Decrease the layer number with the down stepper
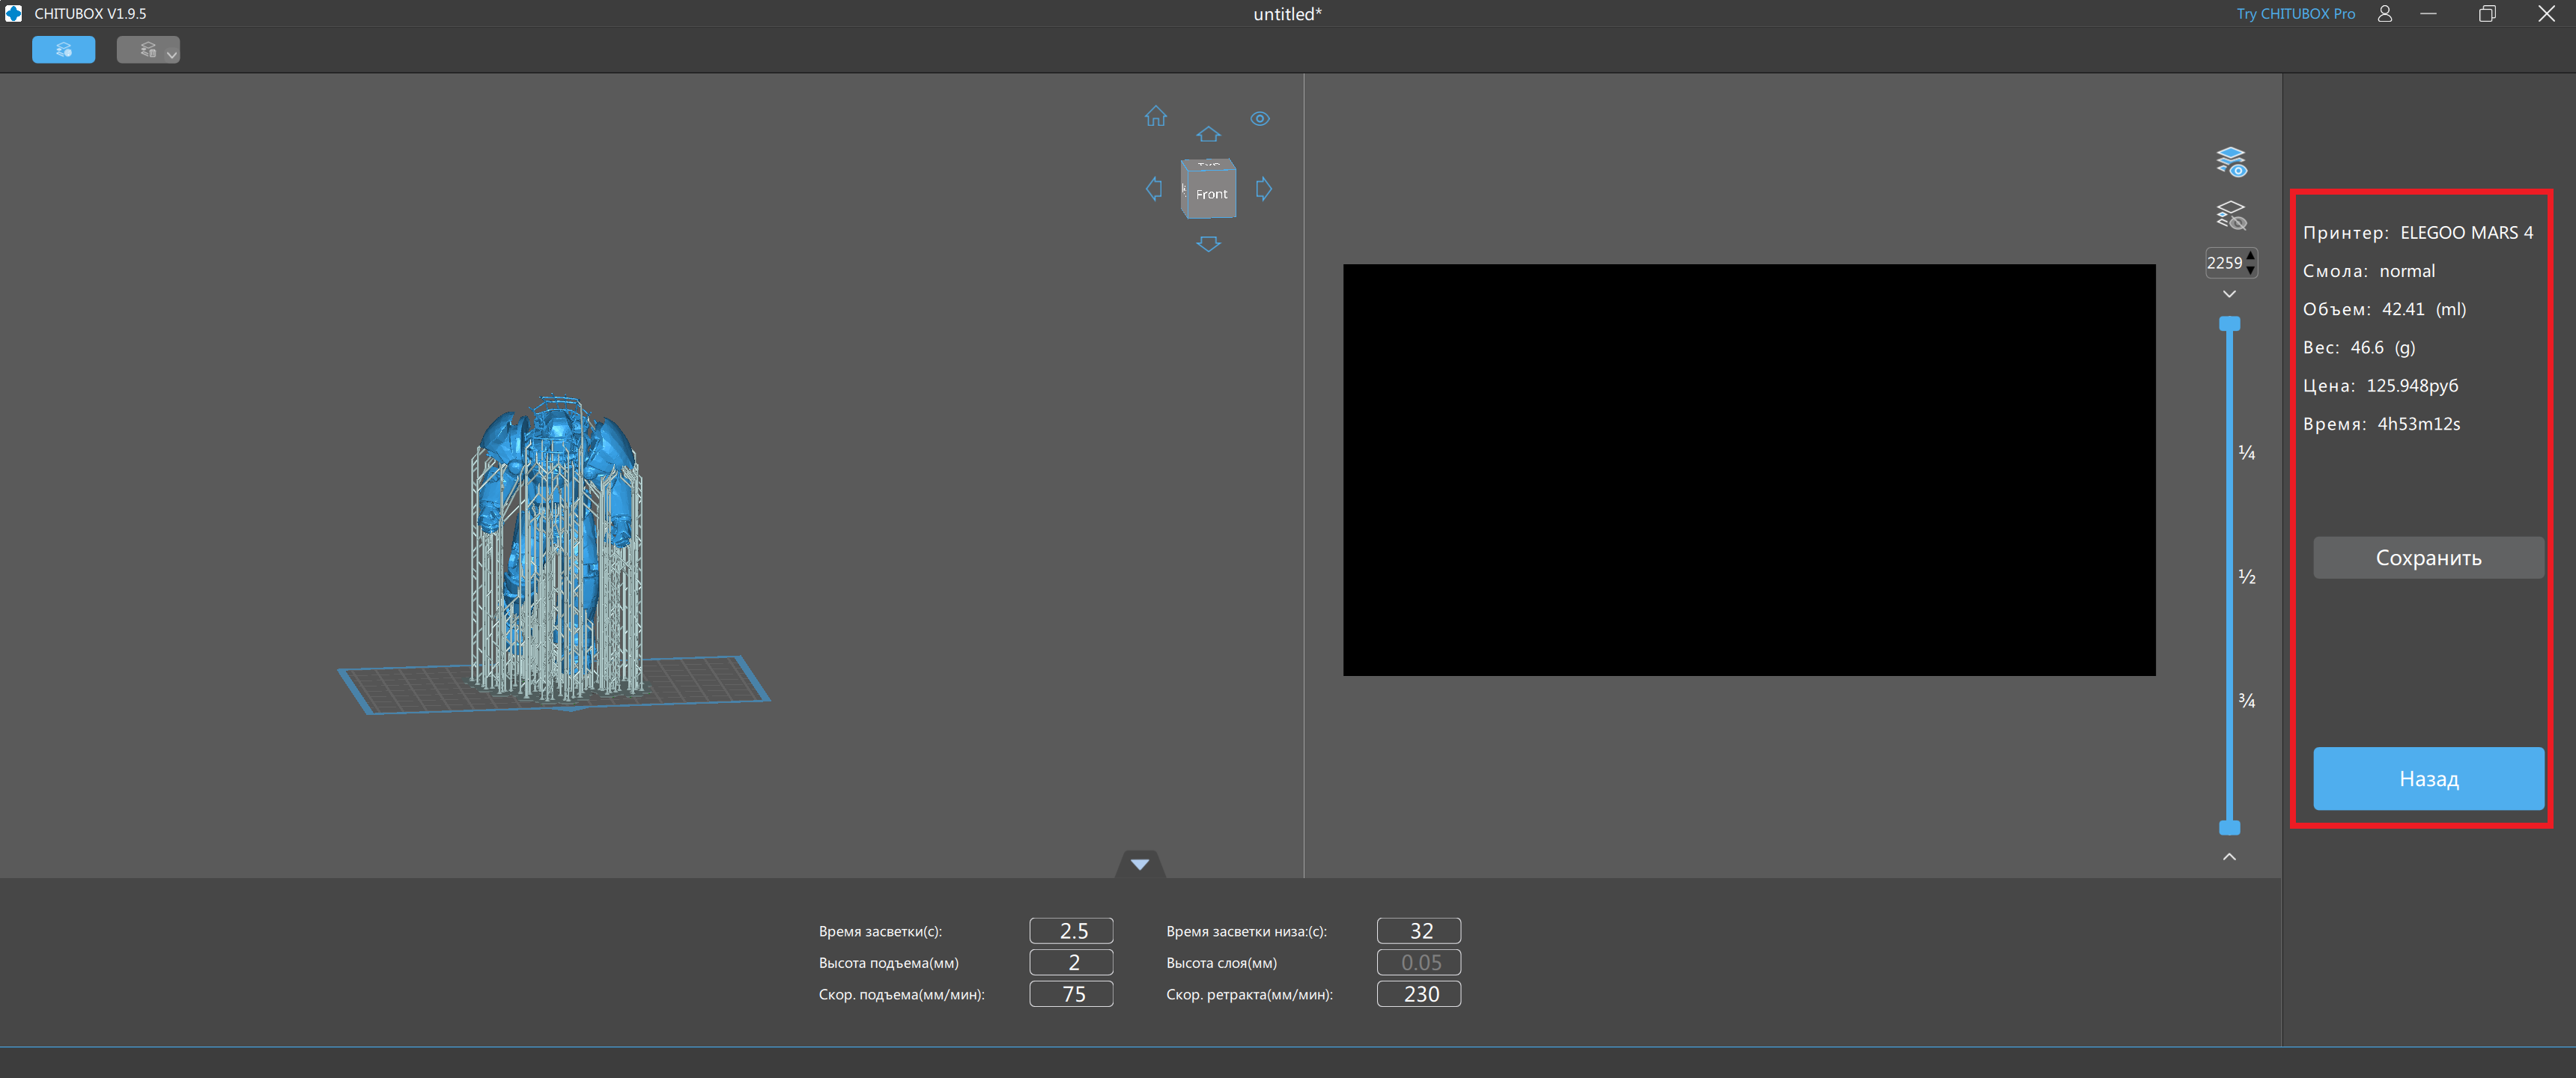Image resolution: width=2576 pixels, height=1078 pixels. tap(2250, 270)
